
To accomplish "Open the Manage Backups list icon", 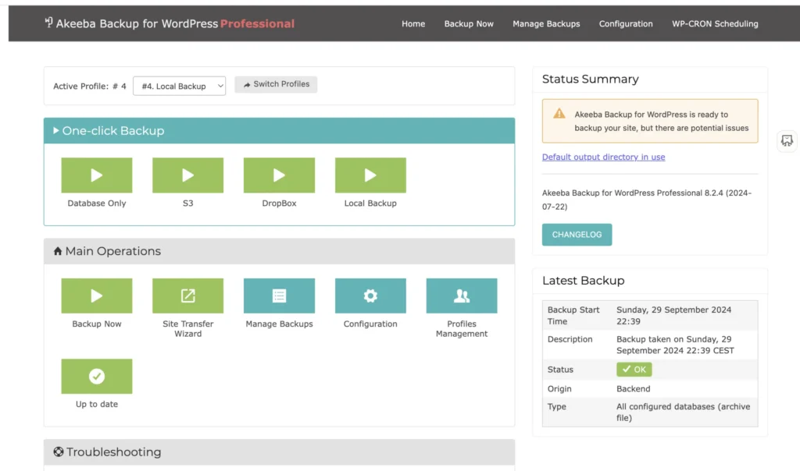I will coord(279,296).
